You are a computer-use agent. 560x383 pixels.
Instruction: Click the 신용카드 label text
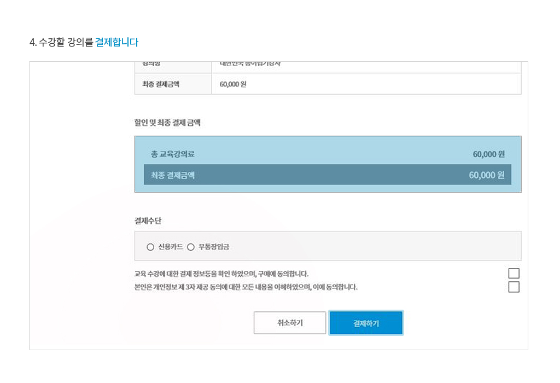(170, 247)
